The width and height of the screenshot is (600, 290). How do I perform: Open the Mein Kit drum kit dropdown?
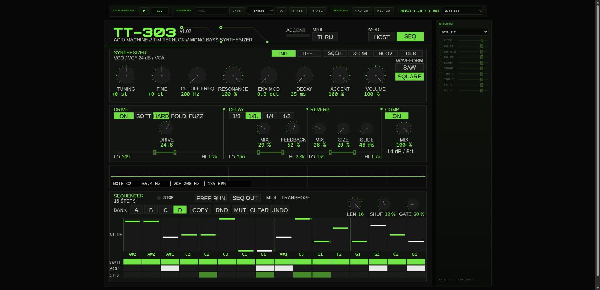click(463, 32)
